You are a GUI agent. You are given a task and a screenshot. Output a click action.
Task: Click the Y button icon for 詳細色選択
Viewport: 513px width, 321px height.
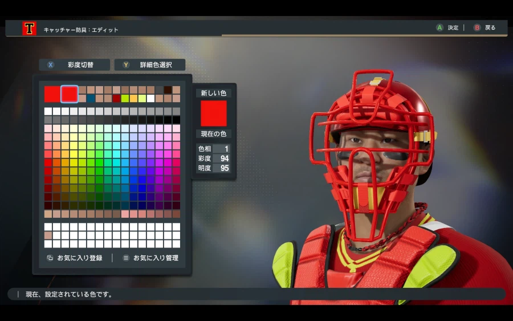click(x=127, y=65)
